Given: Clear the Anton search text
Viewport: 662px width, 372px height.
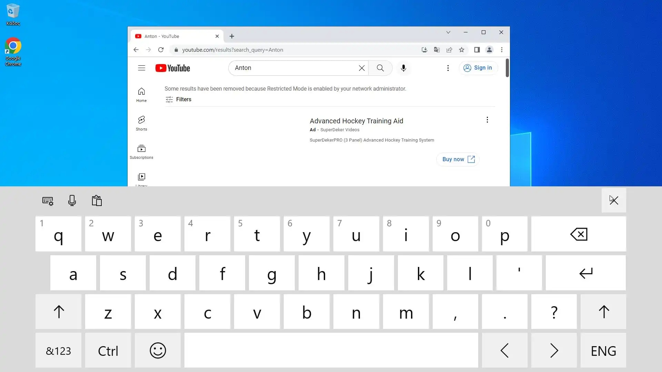Looking at the screenshot, I should [361, 68].
